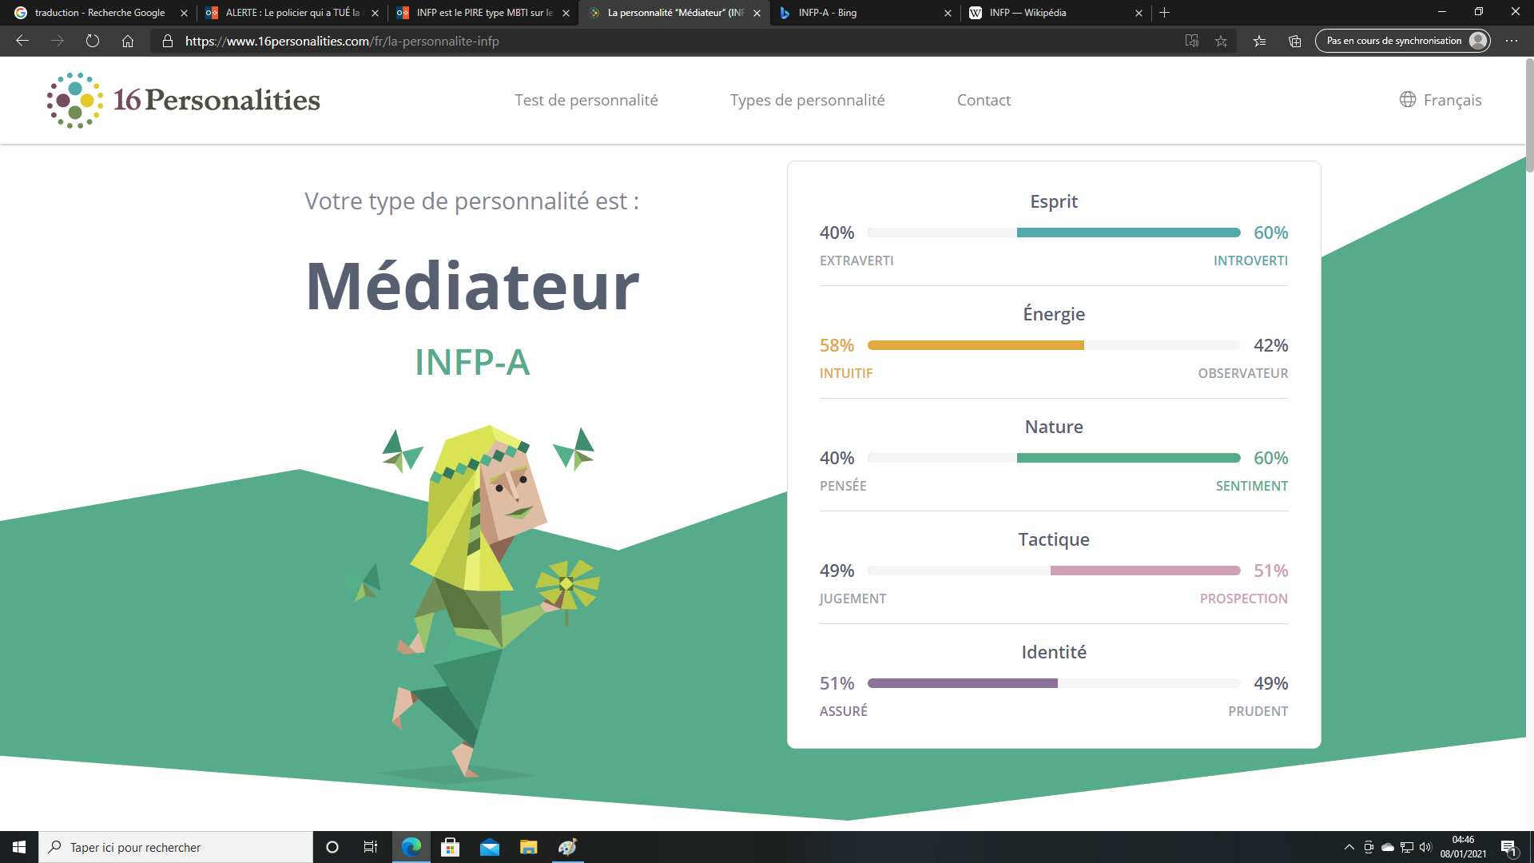Click the site lock icon
This screenshot has width=1534, height=863.
pos(168,41)
